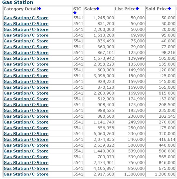Open the listing sold for 815,000
Image resolution: width=177 pixels, height=179 pixels.
tap(26, 93)
